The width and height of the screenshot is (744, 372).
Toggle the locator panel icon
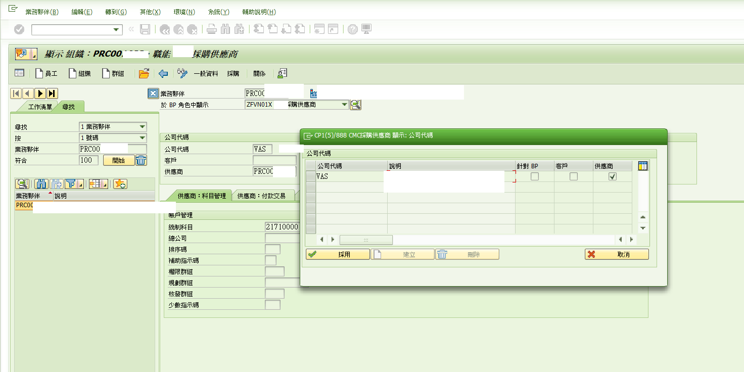(19, 73)
